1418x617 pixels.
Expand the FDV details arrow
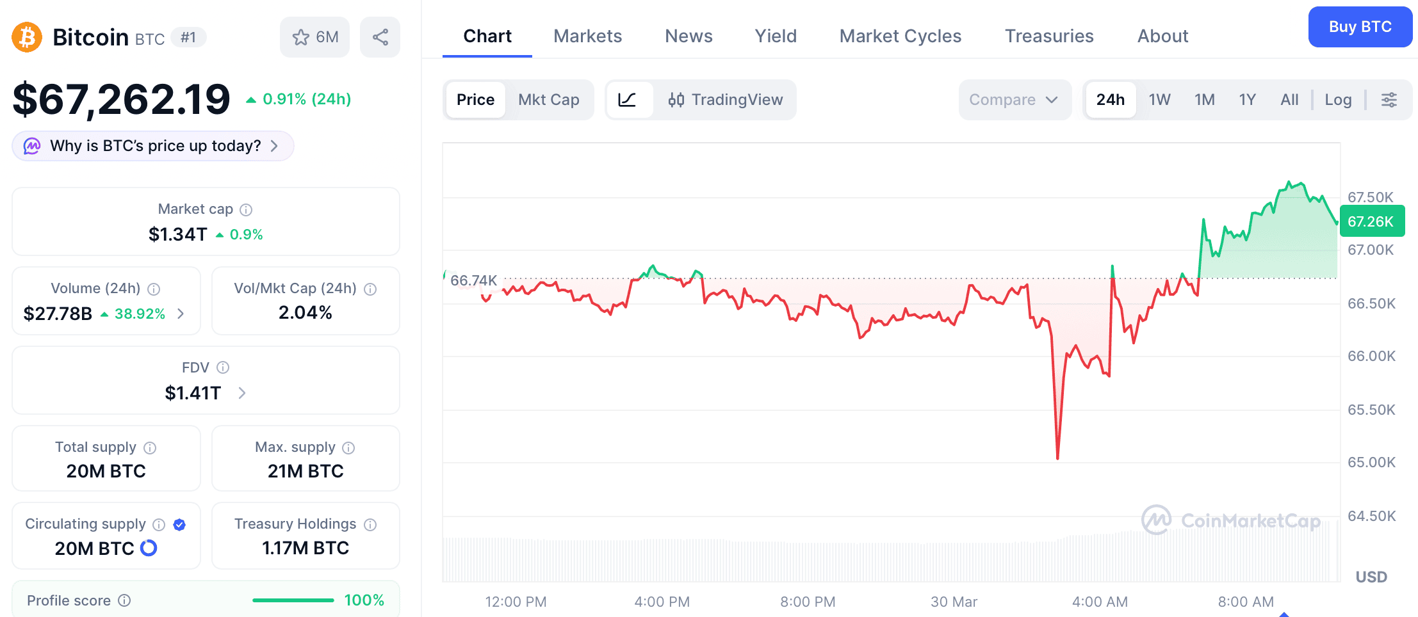[243, 394]
